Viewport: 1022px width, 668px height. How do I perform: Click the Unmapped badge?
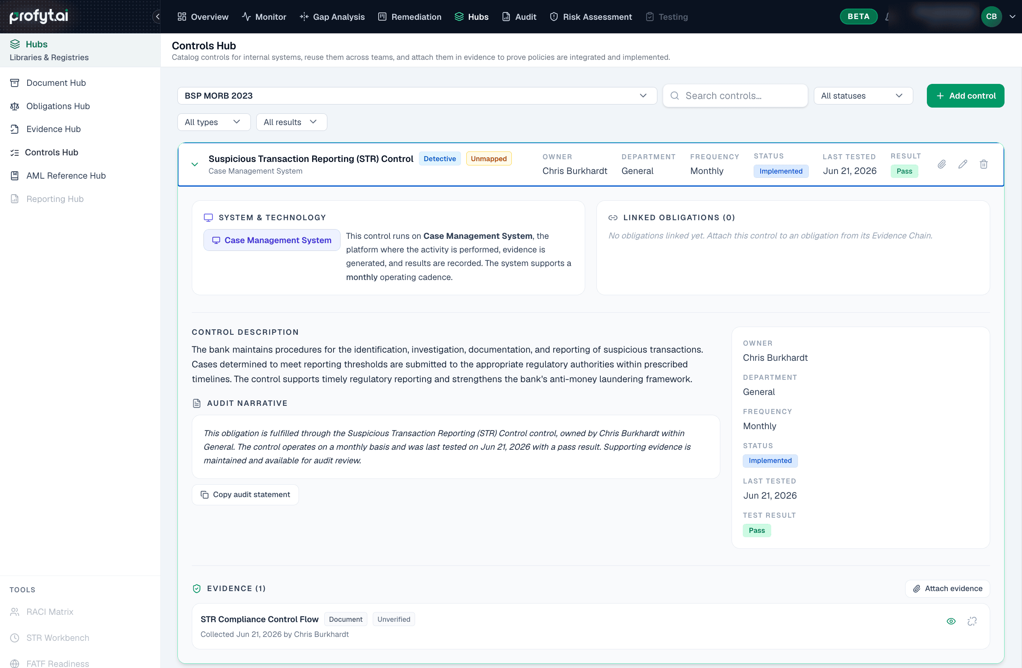(x=488, y=158)
